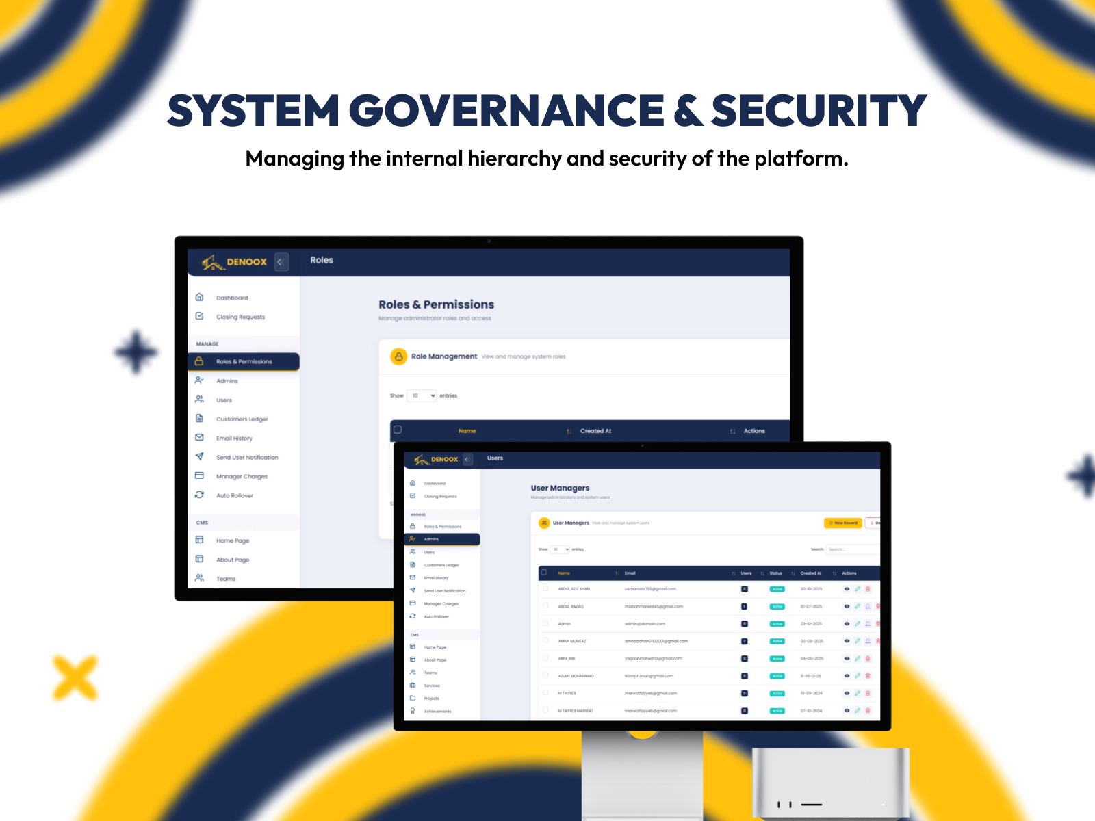The image size is (1095, 821).
Task: Open Projects folder icon in Users window sidebar
Action: (x=413, y=698)
